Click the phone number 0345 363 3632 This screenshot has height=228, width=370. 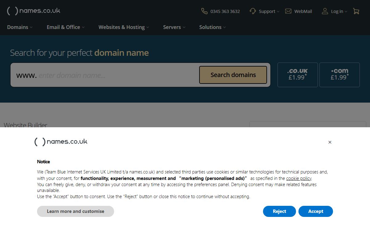coord(225,11)
